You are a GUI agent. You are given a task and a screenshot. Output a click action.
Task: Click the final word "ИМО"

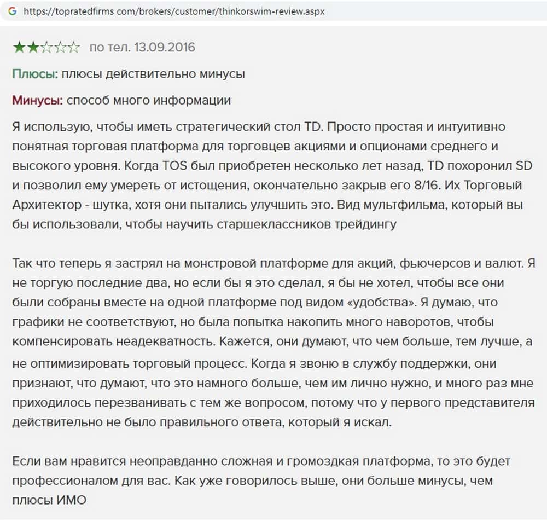tap(72, 500)
